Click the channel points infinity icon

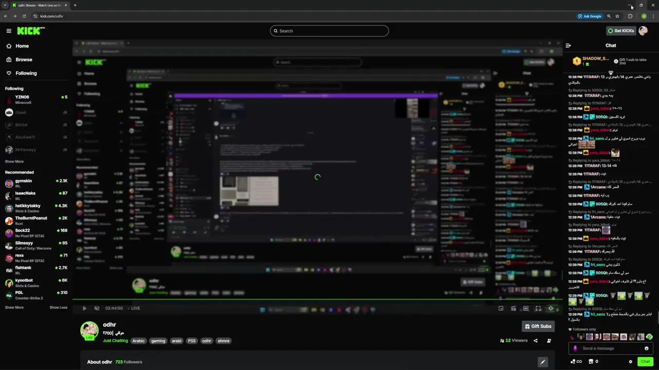576,362
